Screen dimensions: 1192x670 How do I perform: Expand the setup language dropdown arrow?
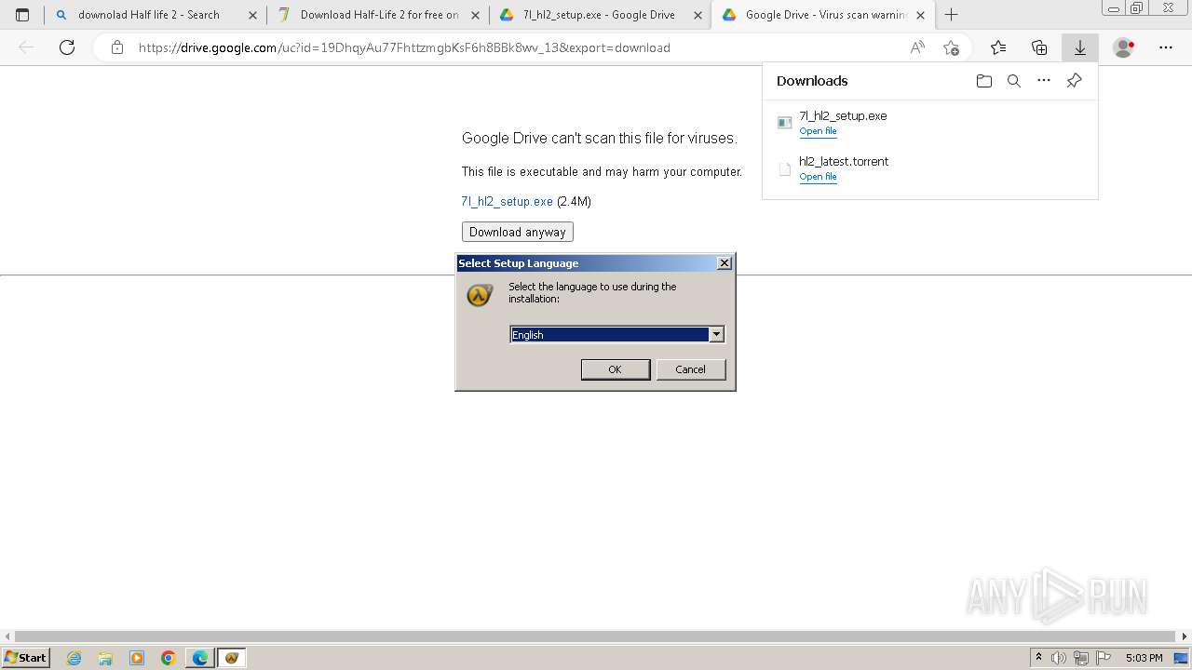pyautogui.click(x=716, y=334)
